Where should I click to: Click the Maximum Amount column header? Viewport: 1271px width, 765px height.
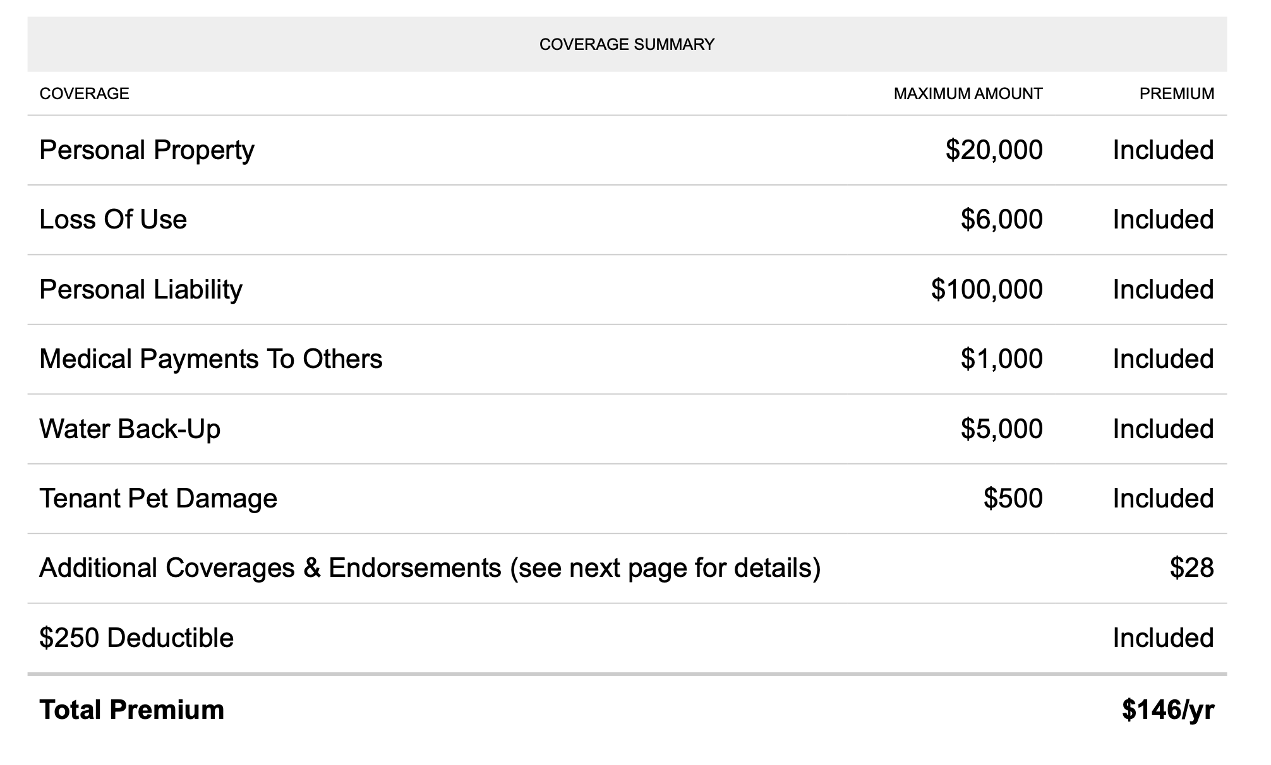pyautogui.click(x=968, y=93)
